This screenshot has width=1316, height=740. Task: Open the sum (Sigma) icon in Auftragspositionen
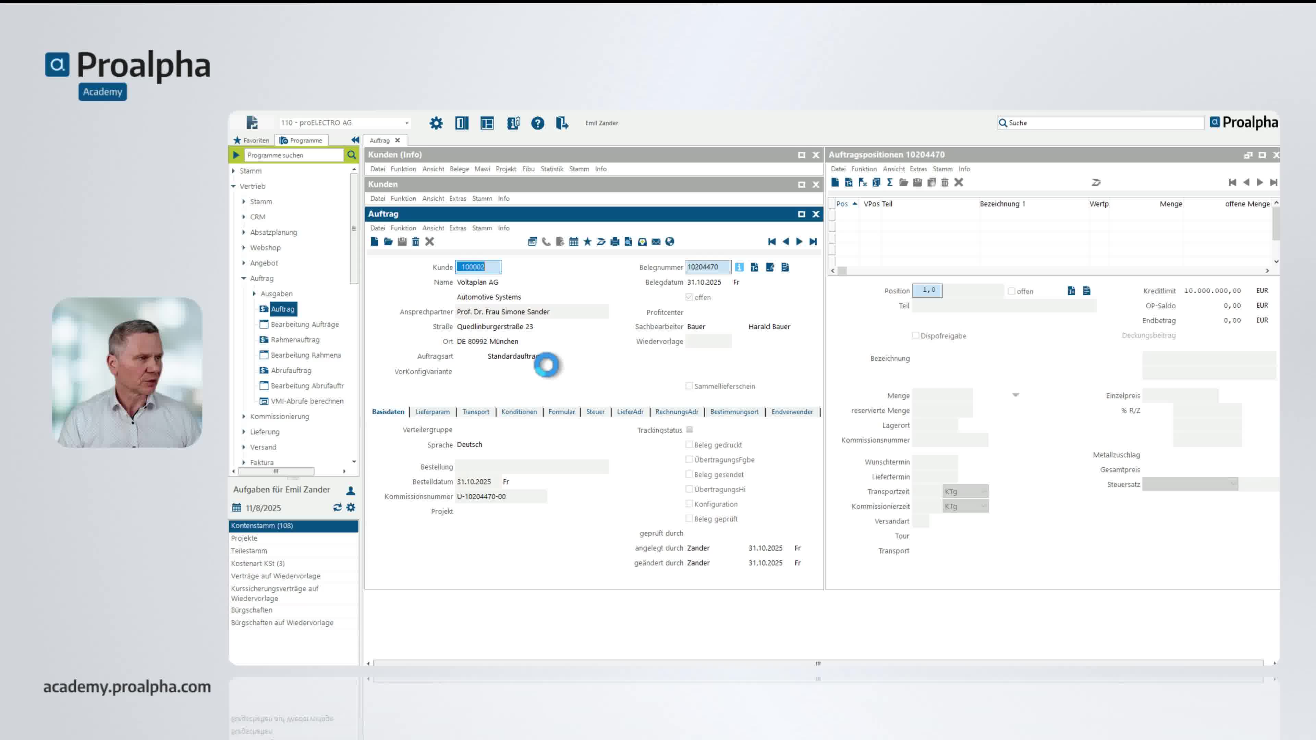889,182
